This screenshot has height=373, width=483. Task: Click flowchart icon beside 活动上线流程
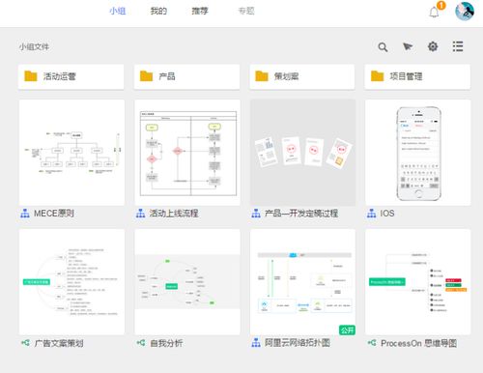[140, 214]
